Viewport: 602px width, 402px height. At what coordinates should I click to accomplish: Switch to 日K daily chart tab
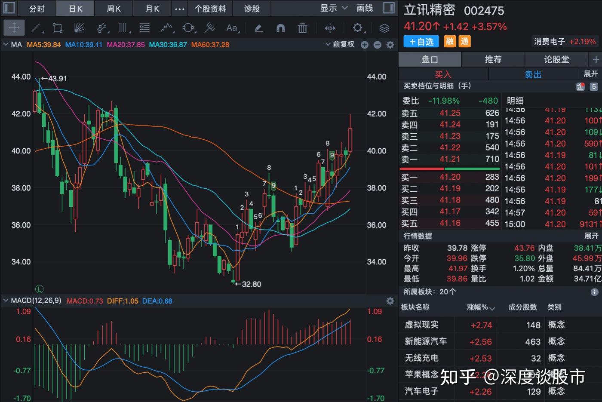tap(76, 9)
